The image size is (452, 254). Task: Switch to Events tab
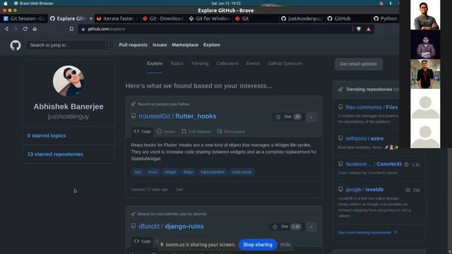coord(253,64)
